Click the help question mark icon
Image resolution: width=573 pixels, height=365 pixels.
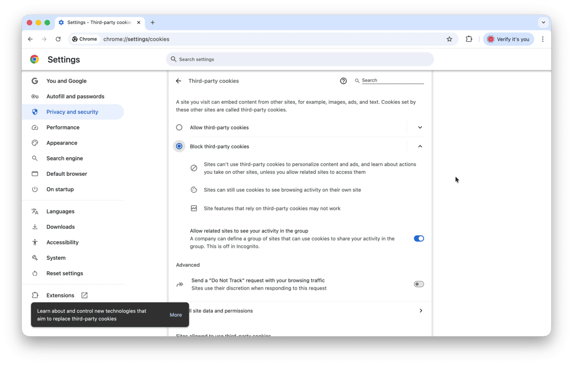point(343,81)
